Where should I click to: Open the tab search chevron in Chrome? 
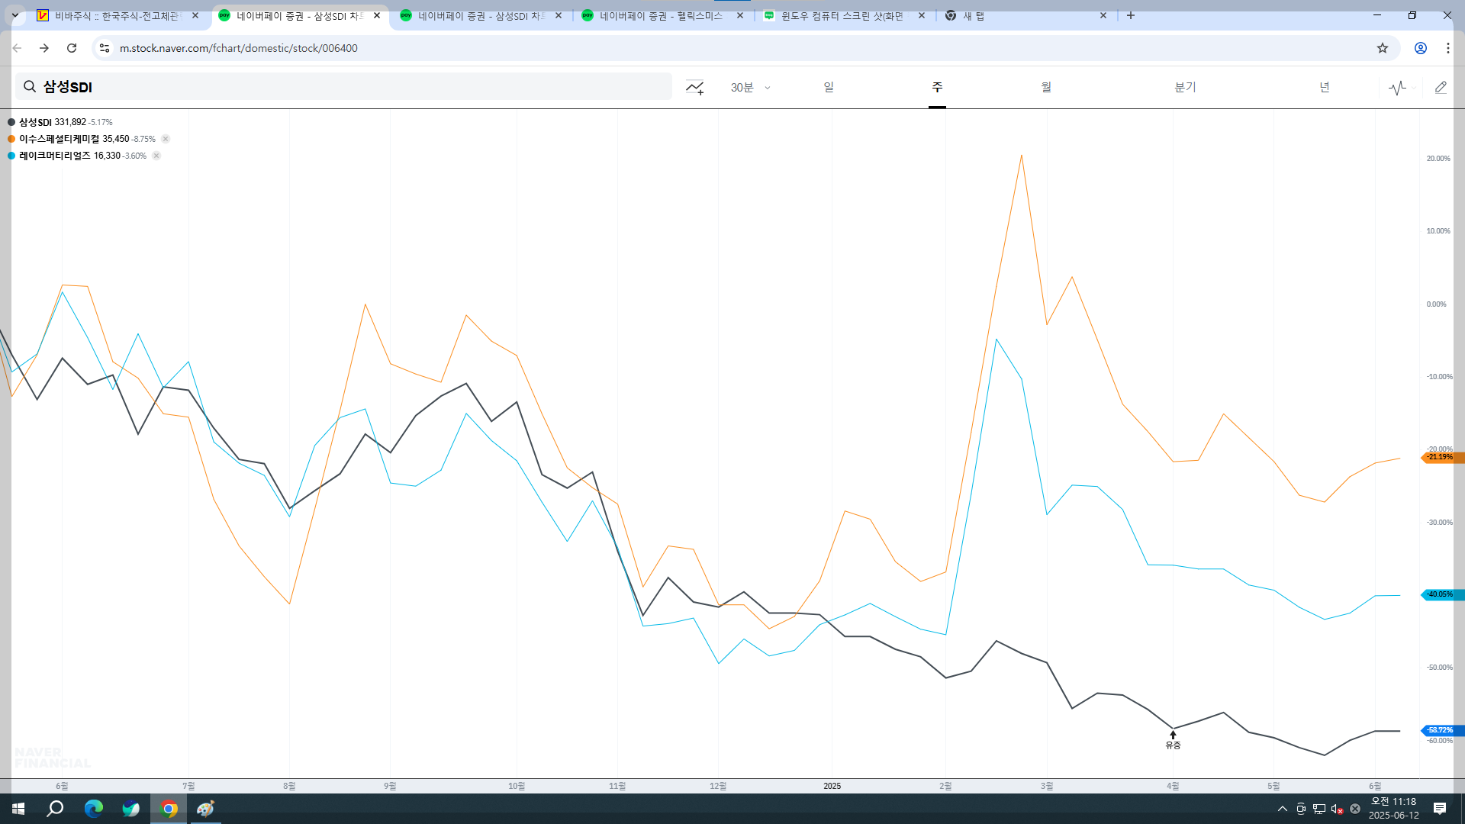(14, 15)
